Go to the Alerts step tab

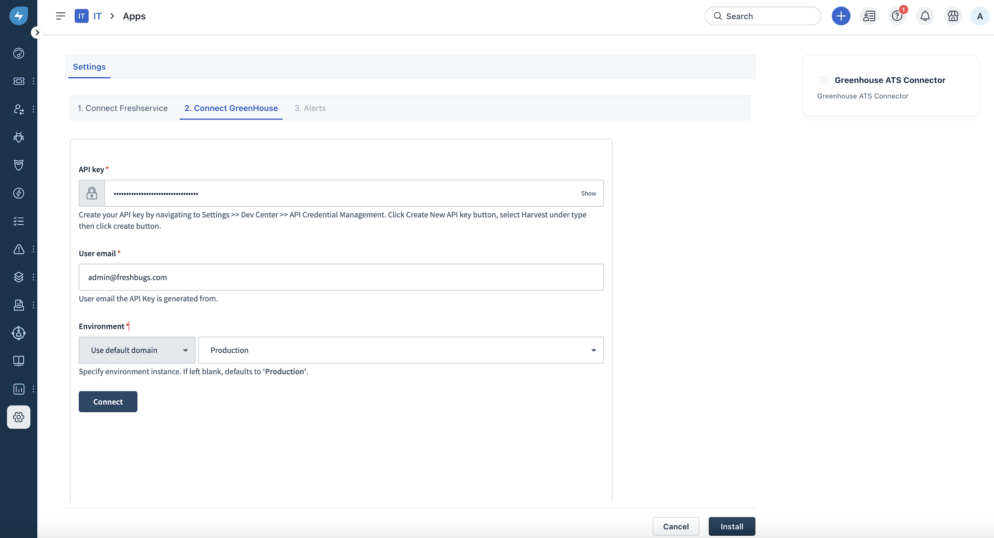310,108
